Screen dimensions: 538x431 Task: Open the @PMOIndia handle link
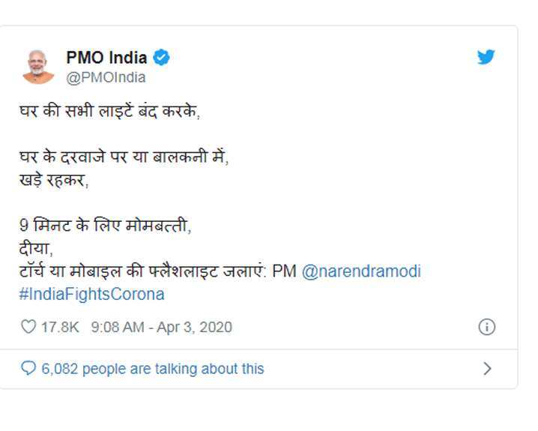tap(106, 77)
